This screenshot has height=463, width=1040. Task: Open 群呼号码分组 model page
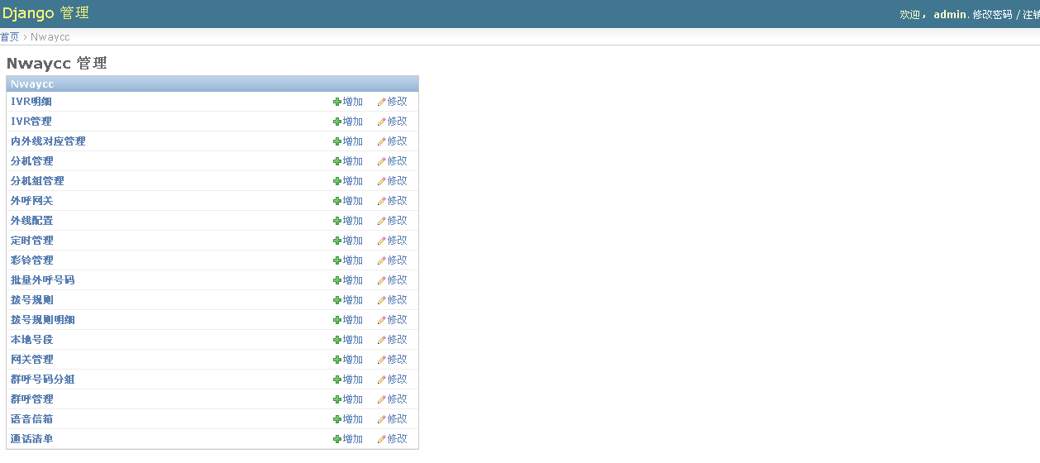[43, 379]
